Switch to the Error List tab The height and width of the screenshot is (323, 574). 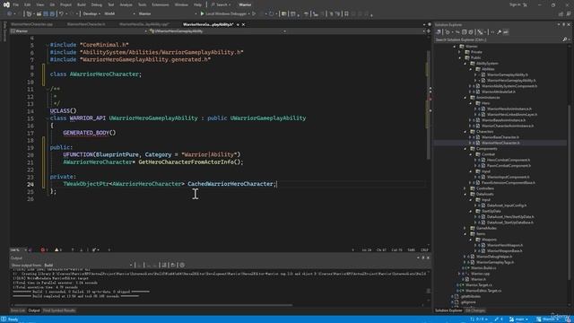18,310
